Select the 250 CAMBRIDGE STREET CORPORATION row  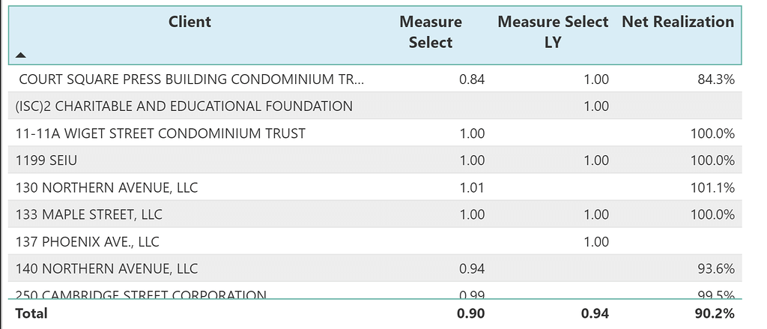[141, 293]
